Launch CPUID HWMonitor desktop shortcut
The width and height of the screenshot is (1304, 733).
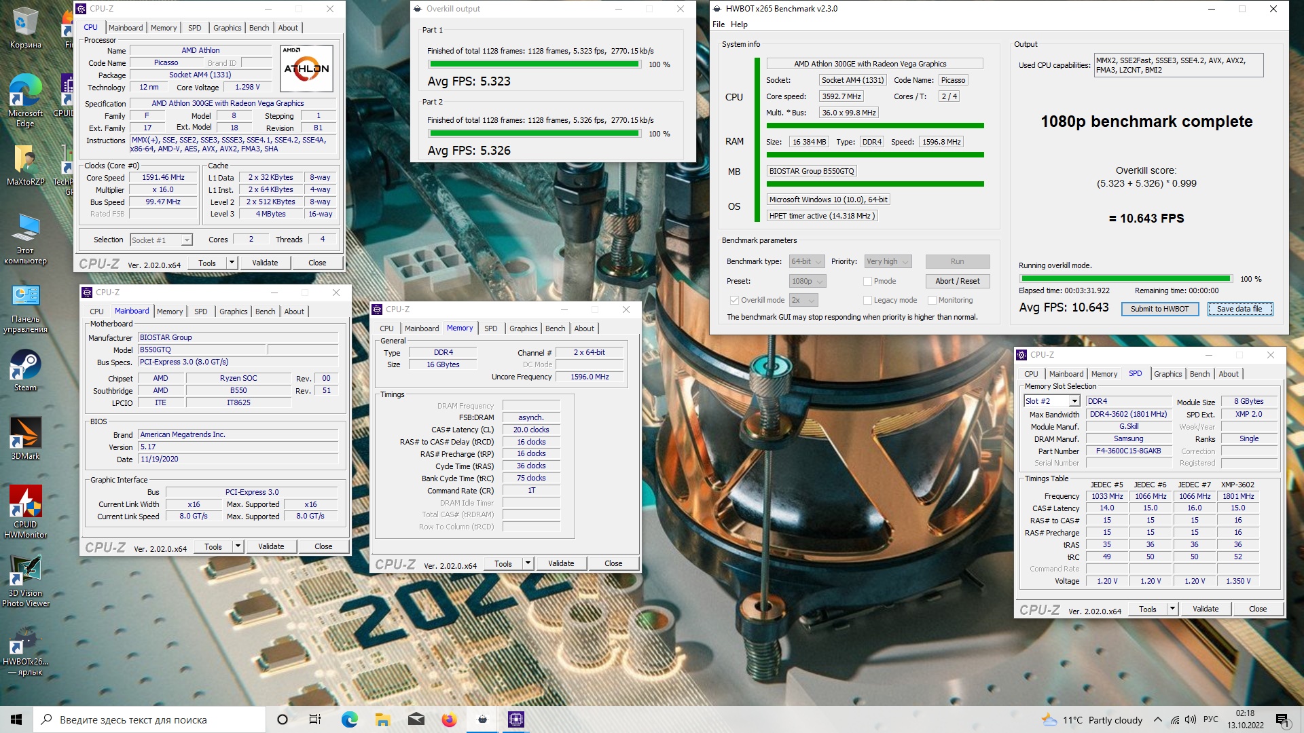point(25,512)
